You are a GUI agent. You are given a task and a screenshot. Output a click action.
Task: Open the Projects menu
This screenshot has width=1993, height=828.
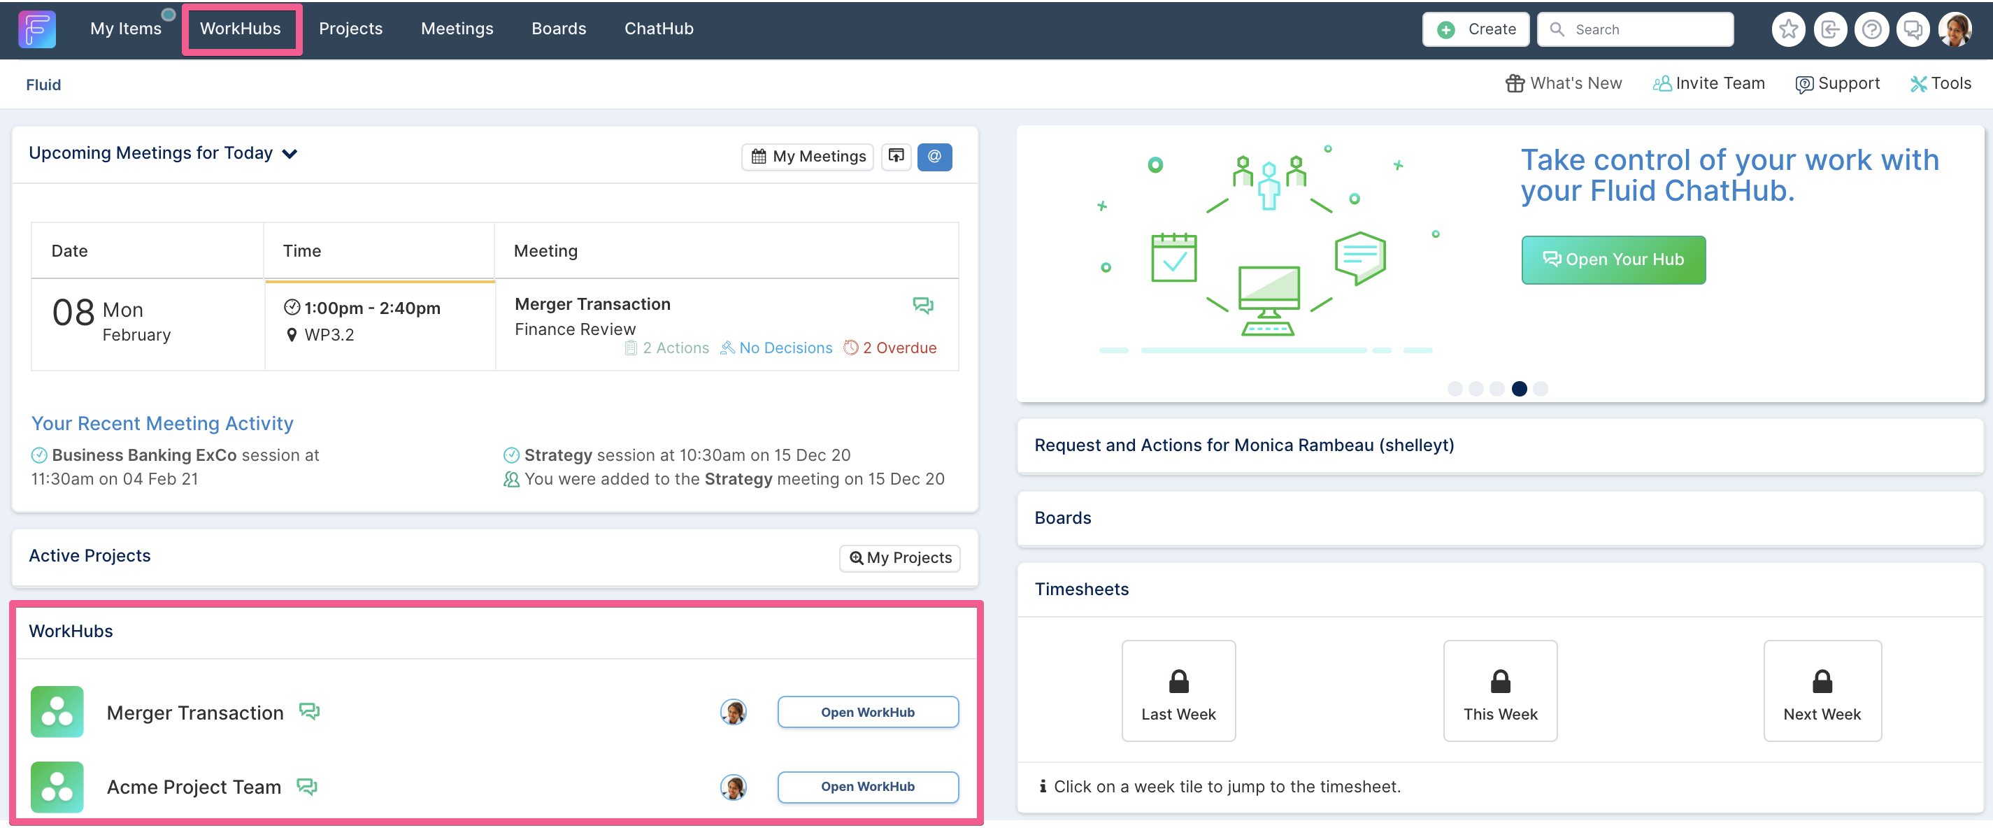coord(350,29)
